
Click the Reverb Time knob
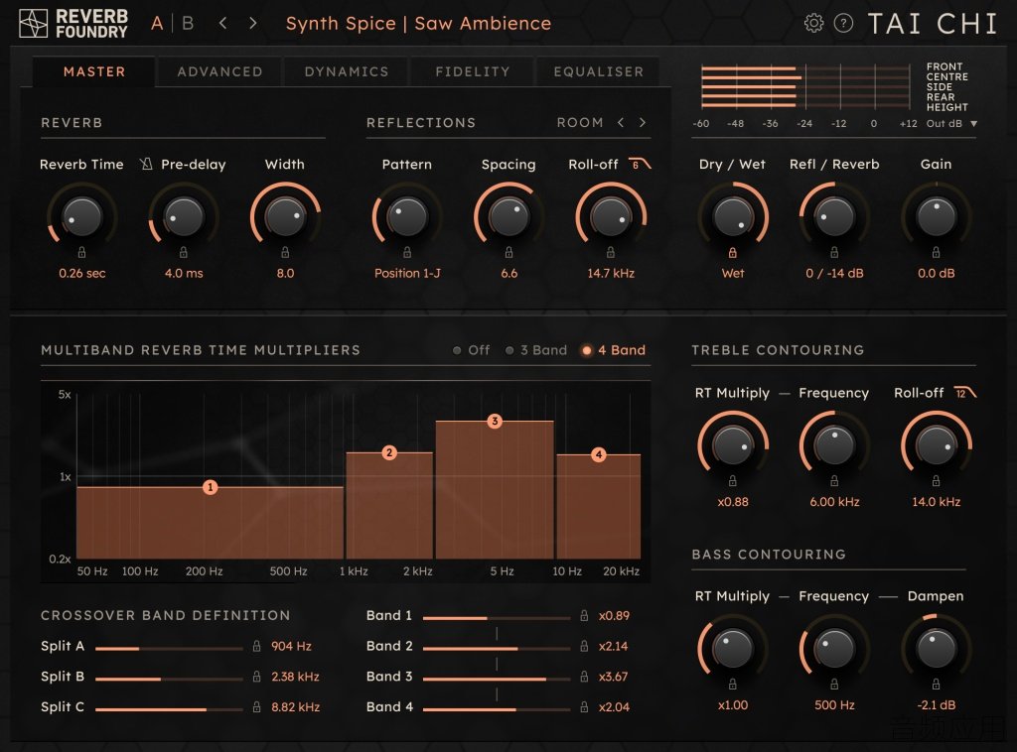[x=81, y=216]
